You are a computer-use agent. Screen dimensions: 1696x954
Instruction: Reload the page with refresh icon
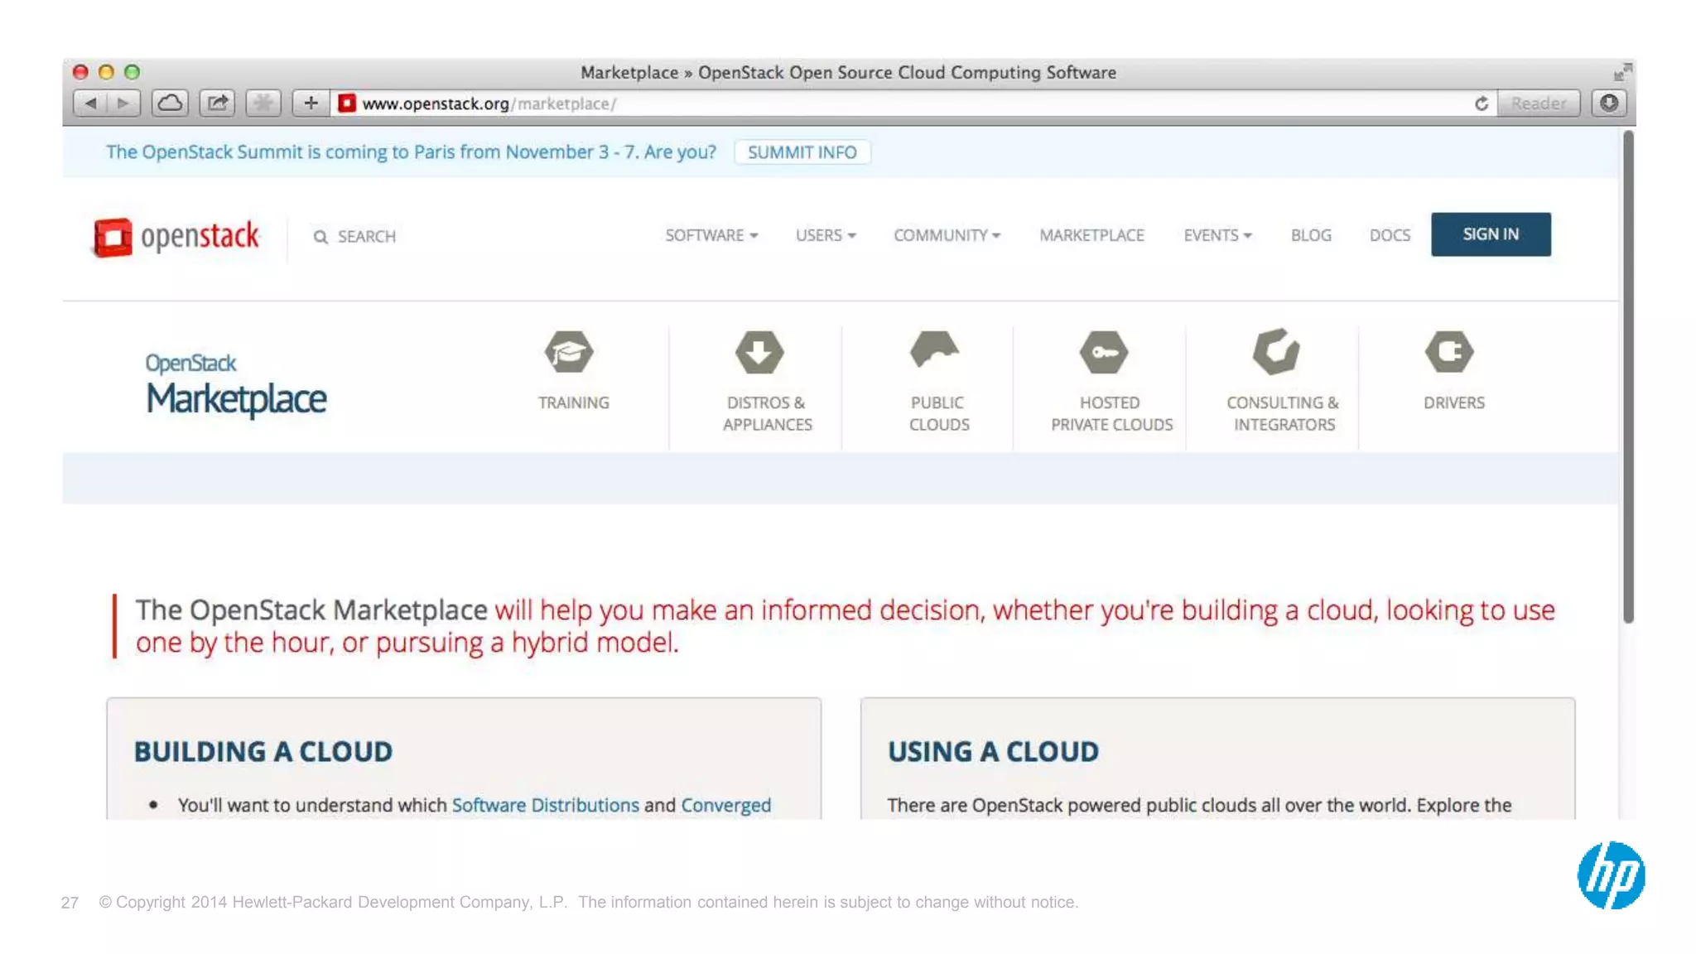click(x=1481, y=104)
